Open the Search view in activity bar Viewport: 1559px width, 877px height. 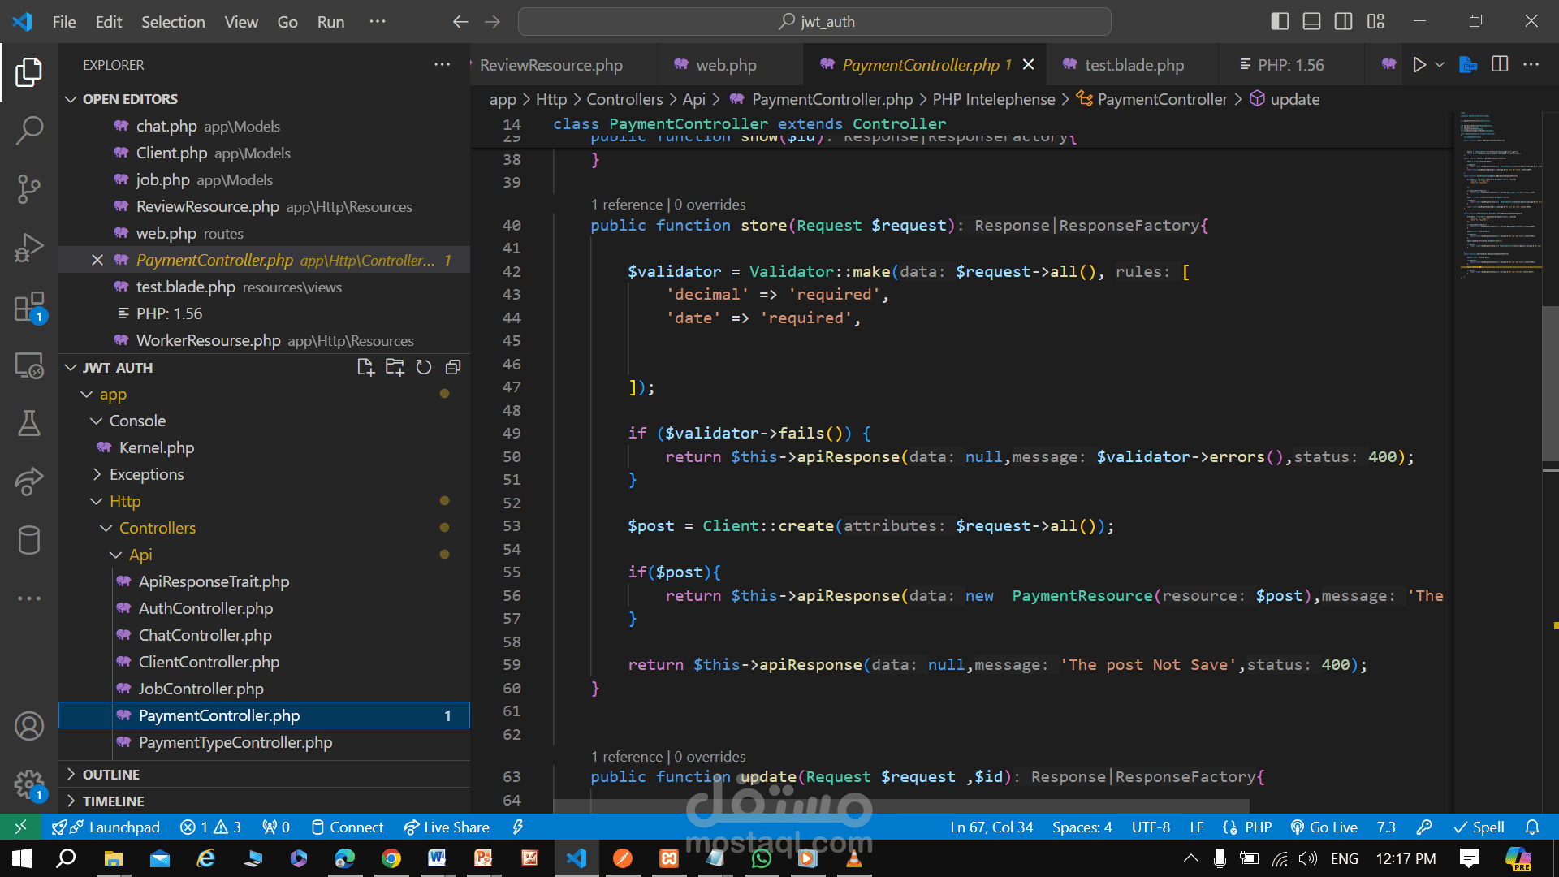point(29,131)
